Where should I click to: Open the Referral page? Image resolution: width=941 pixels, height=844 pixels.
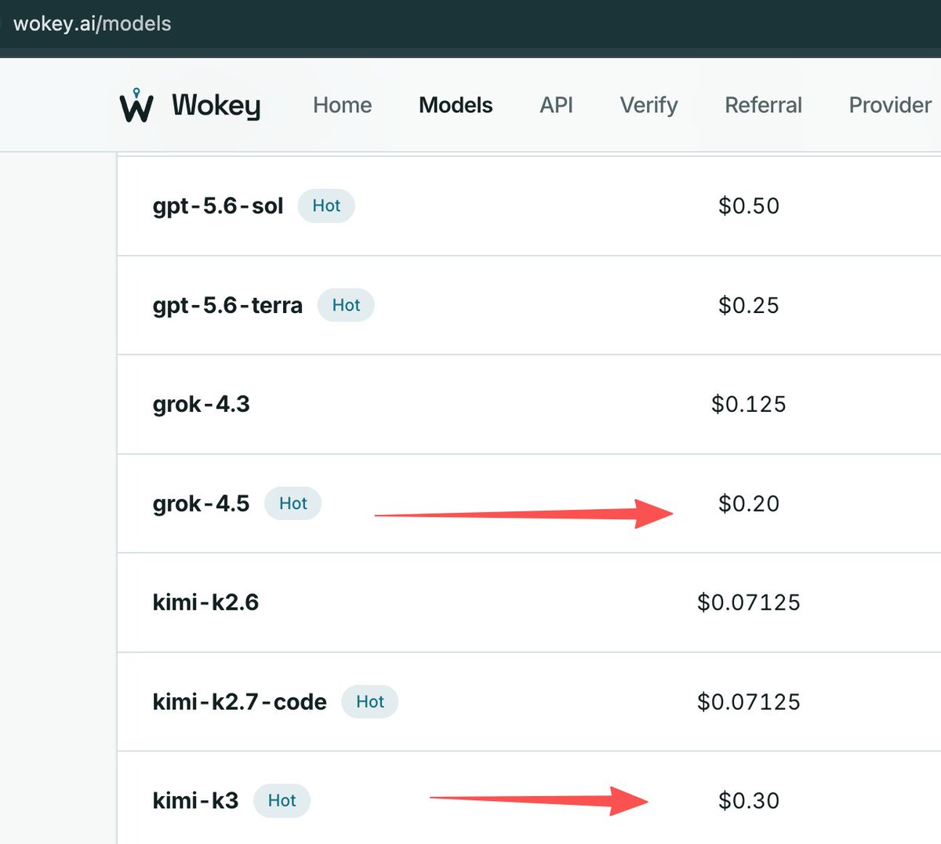pyautogui.click(x=763, y=105)
